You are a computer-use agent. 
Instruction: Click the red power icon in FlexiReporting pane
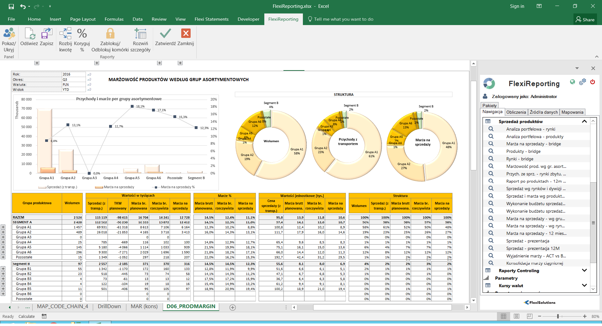click(x=592, y=82)
